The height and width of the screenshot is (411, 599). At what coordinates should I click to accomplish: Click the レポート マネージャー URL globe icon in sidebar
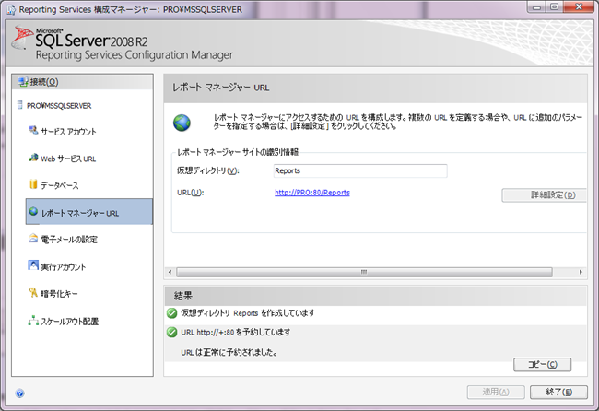(x=33, y=211)
